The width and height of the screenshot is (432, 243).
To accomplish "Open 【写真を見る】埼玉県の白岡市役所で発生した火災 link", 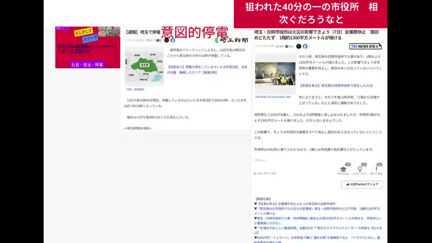I will (x=336, y=85).
